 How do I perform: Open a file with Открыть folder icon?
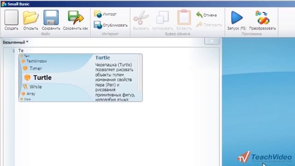coord(31,18)
